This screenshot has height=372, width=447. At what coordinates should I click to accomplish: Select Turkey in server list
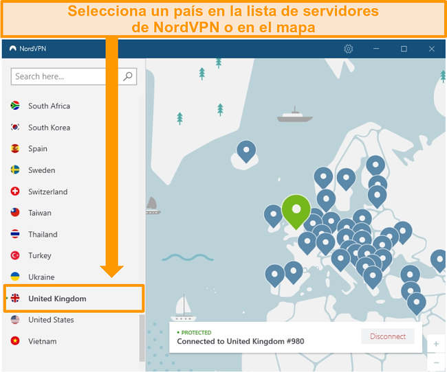(x=40, y=255)
